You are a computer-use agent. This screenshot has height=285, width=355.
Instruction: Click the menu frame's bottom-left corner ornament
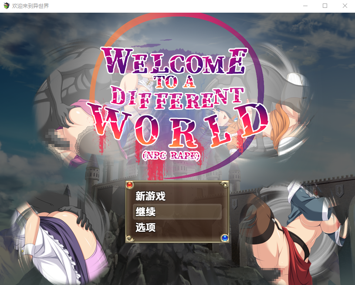129,238
